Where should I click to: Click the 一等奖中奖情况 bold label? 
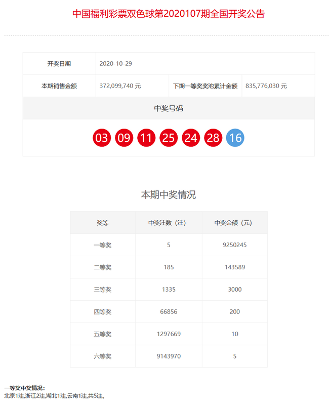(24, 388)
